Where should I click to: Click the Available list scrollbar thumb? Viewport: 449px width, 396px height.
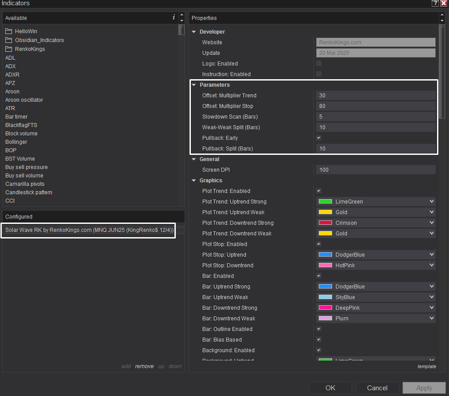tap(181, 30)
